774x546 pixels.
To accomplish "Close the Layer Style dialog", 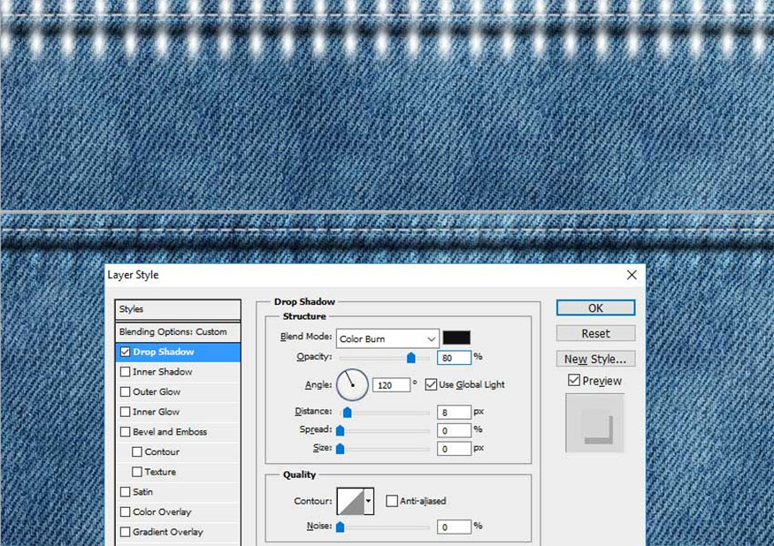I will coord(632,275).
